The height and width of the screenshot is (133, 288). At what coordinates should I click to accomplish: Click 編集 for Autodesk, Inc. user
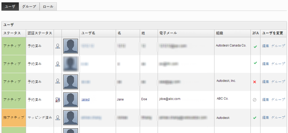pyautogui.click(x=265, y=82)
